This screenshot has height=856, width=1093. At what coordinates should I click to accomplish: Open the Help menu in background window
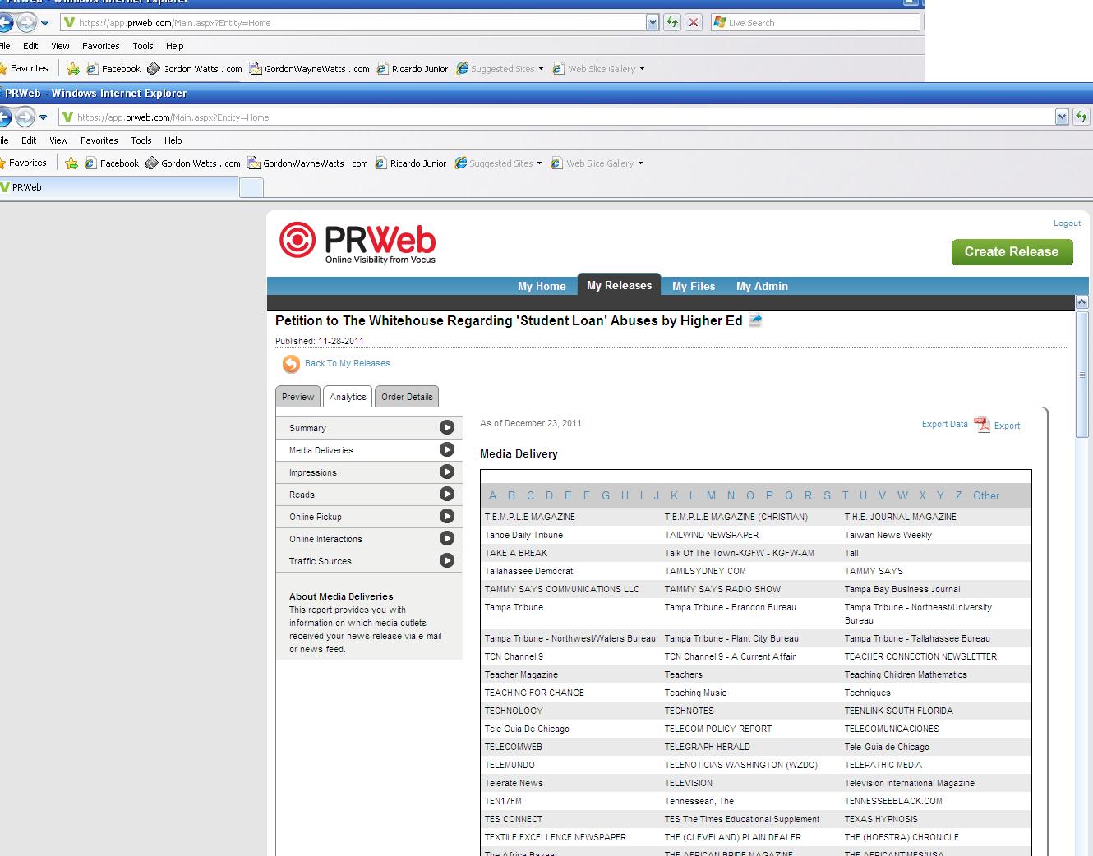pos(175,46)
